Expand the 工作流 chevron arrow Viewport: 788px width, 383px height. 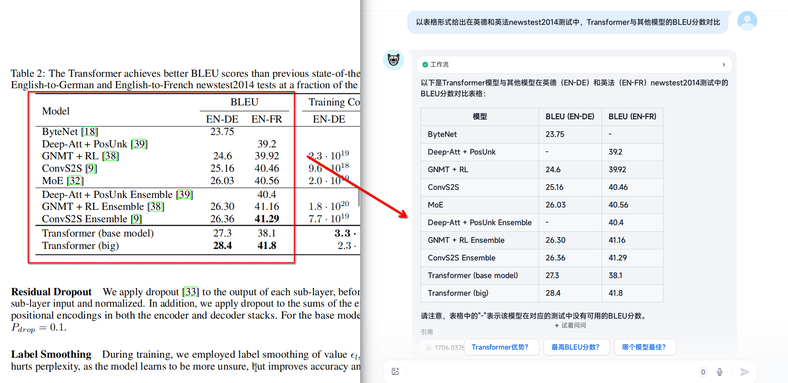pyautogui.click(x=724, y=64)
